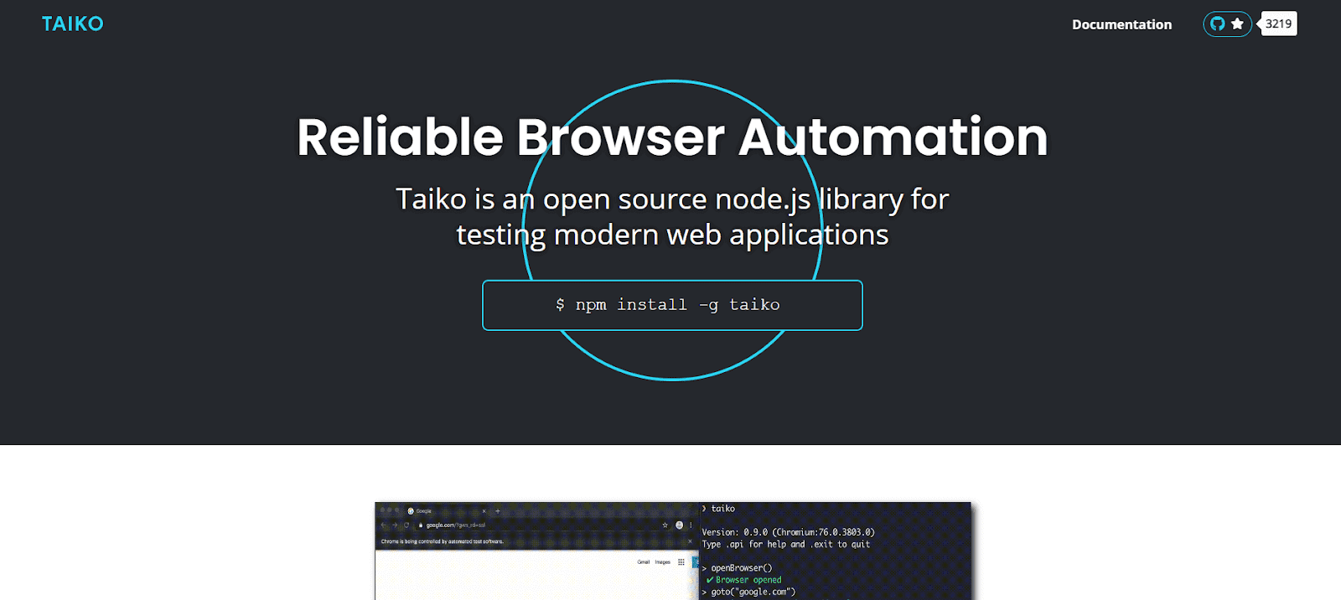Click the Reliable Browser Automation heading
1341x600 pixels.
point(672,137)
